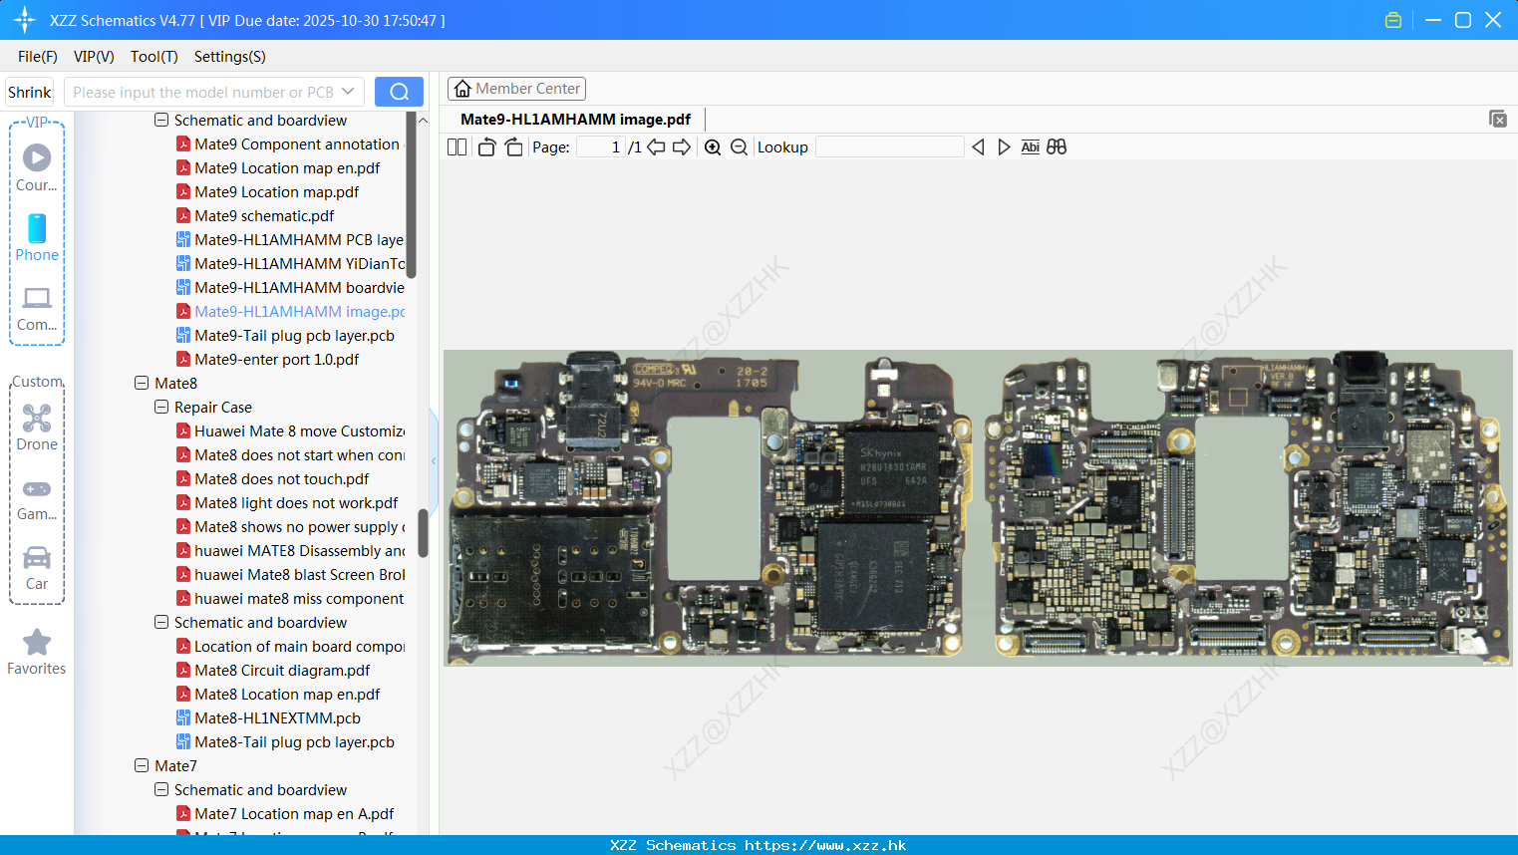1518x855 pixels.
Task: Open the Car category
Action: tap(37, 568)
